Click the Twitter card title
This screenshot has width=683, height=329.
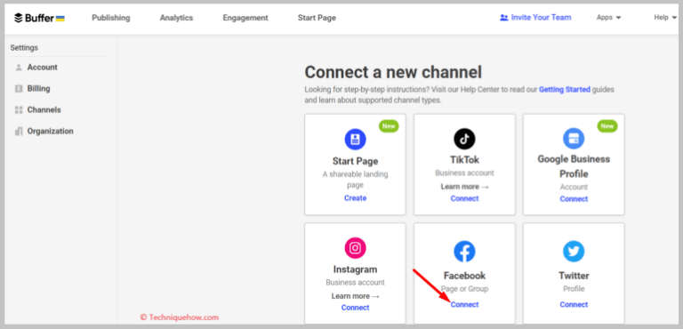coord(575,276)
